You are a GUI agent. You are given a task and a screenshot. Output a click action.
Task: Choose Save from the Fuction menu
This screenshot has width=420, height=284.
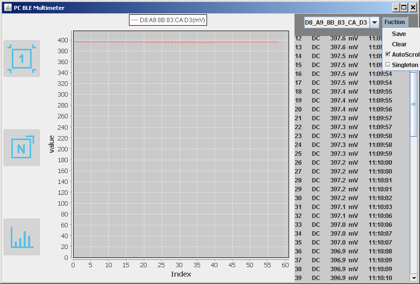399,34
